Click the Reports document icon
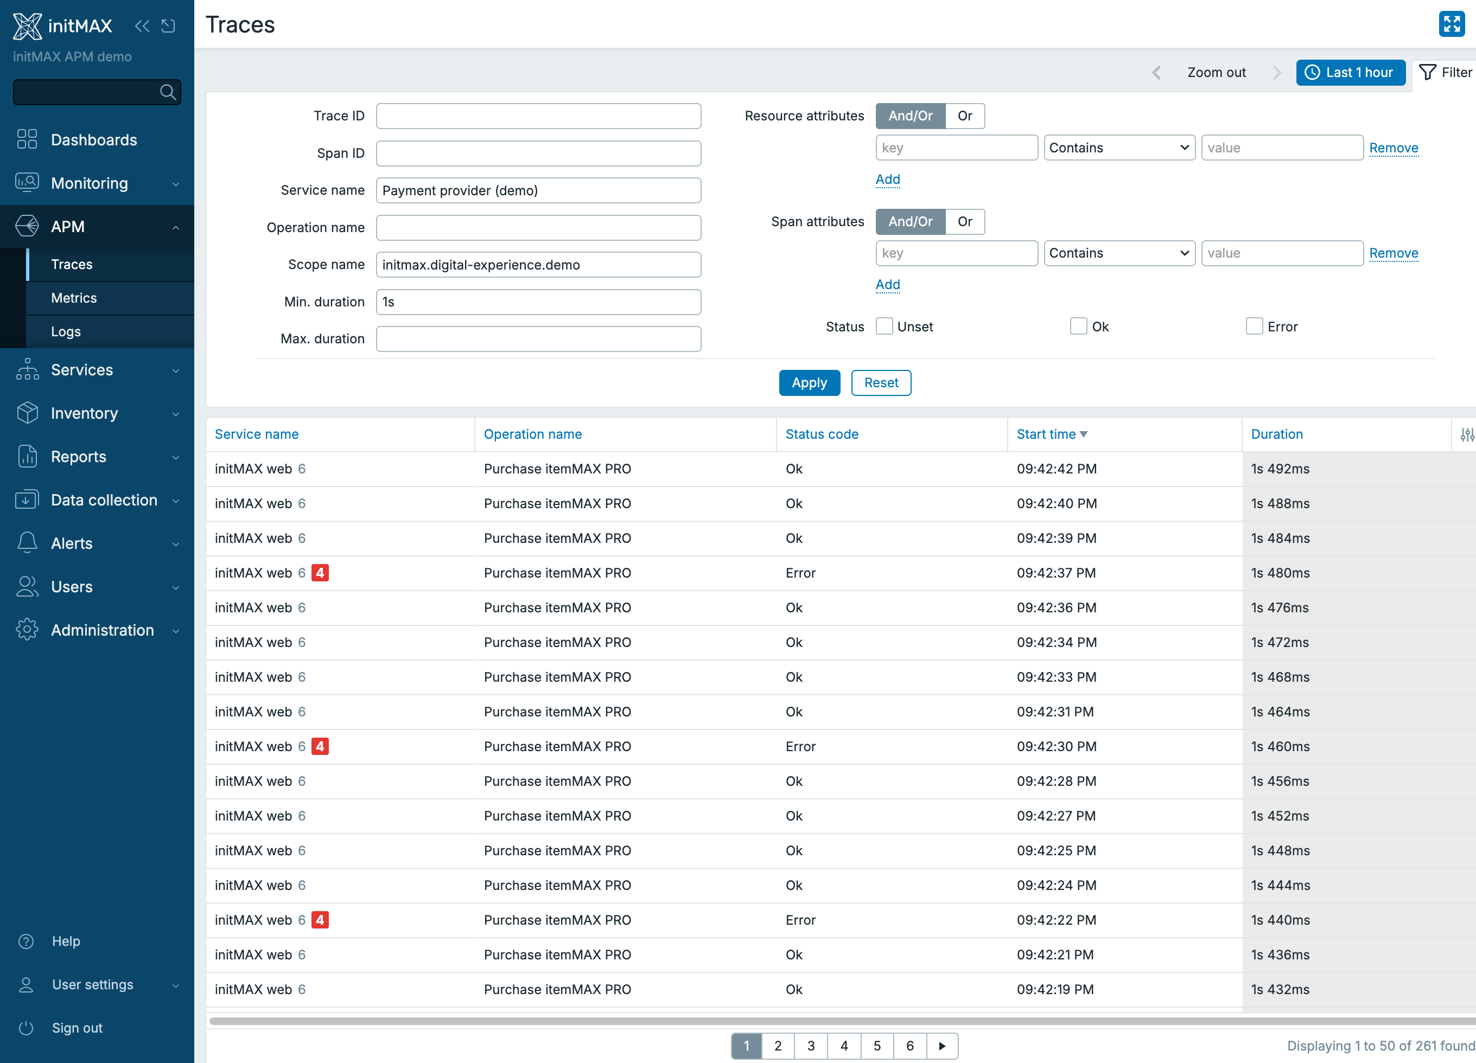The width and height of the screenshot is (1476, 1063). tap(27, 456)
